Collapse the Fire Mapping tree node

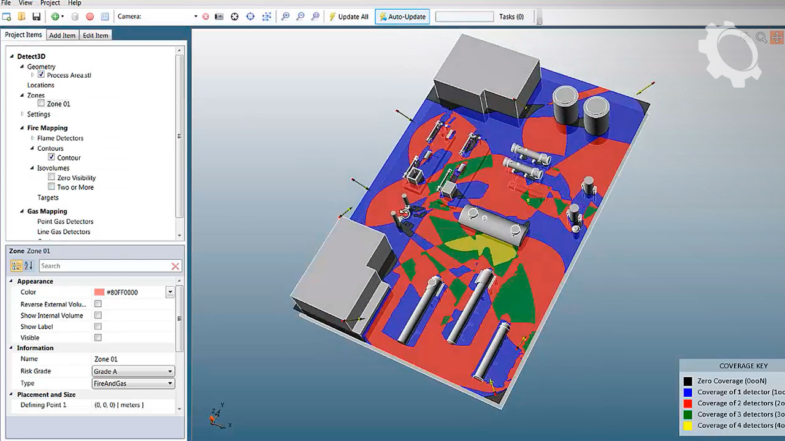[x=22, y=128]
